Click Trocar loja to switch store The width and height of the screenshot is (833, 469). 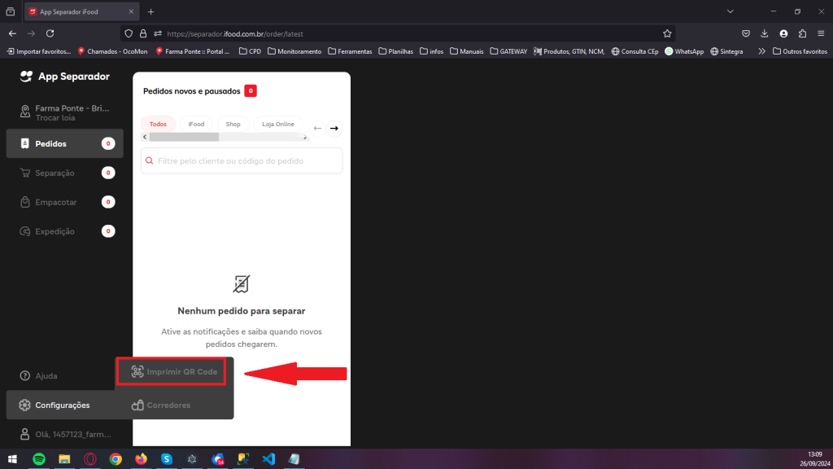(55, 118)
